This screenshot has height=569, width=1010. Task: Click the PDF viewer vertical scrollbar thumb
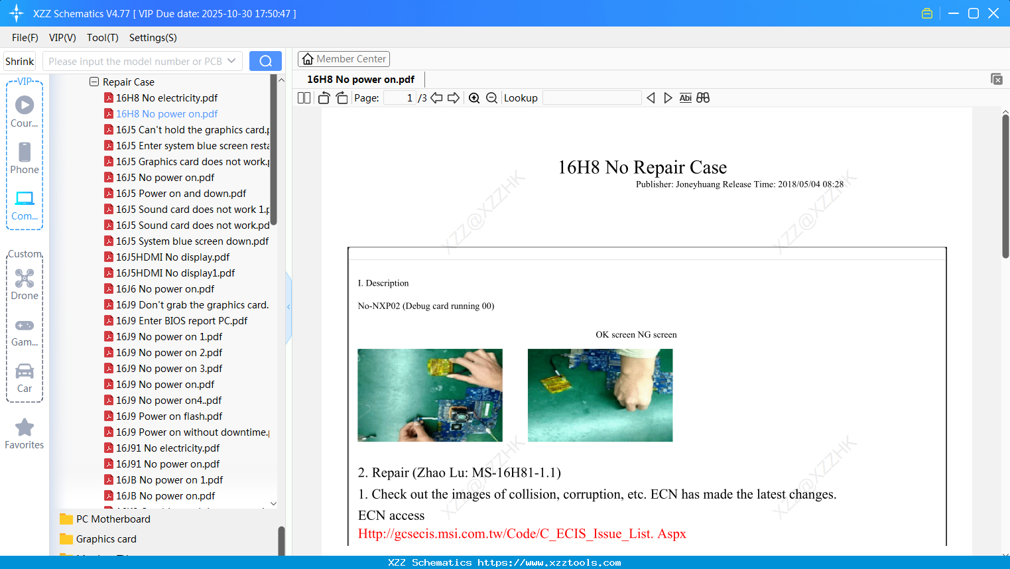1005,186
